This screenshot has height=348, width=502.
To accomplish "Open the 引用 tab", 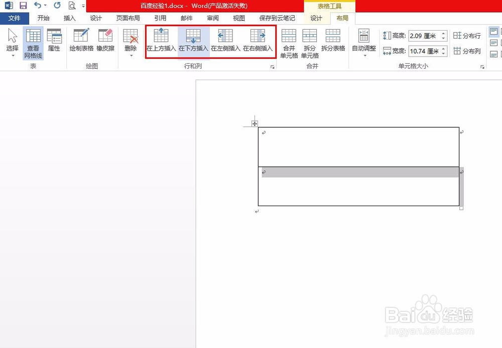I will [x=160, y=18].
